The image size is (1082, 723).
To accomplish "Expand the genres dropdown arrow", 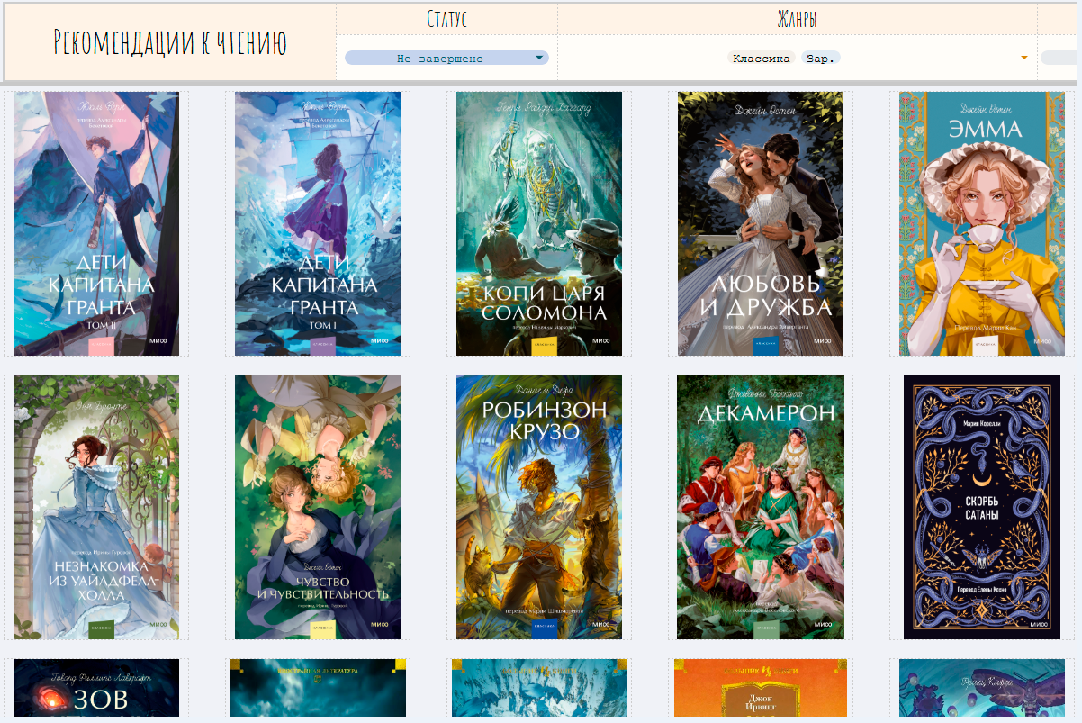I will coord(1024,59).
